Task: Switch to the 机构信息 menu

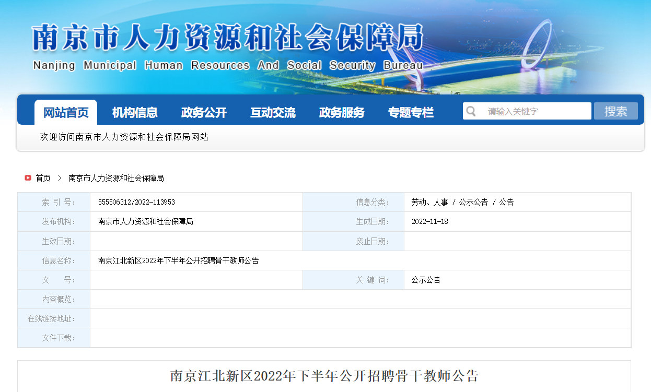Action: (x=135, y=112)
